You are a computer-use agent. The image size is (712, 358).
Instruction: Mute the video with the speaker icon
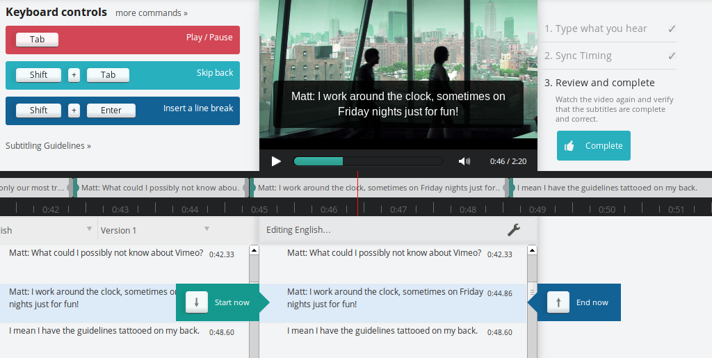(x=464, y=161)
